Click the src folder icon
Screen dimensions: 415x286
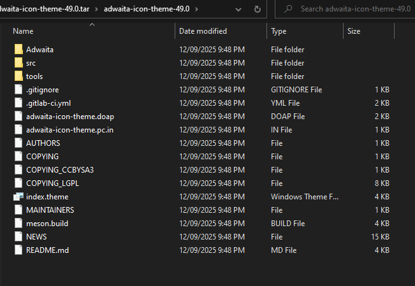coord(18,63)
